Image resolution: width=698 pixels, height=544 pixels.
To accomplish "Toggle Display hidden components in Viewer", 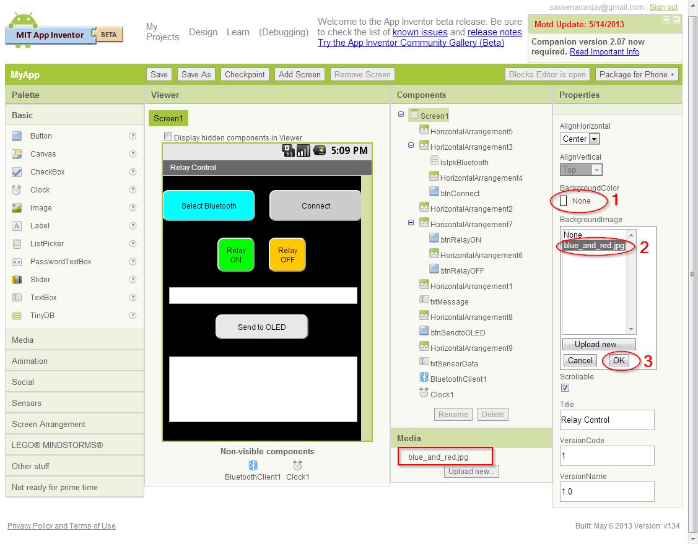I will coord(168,137).
